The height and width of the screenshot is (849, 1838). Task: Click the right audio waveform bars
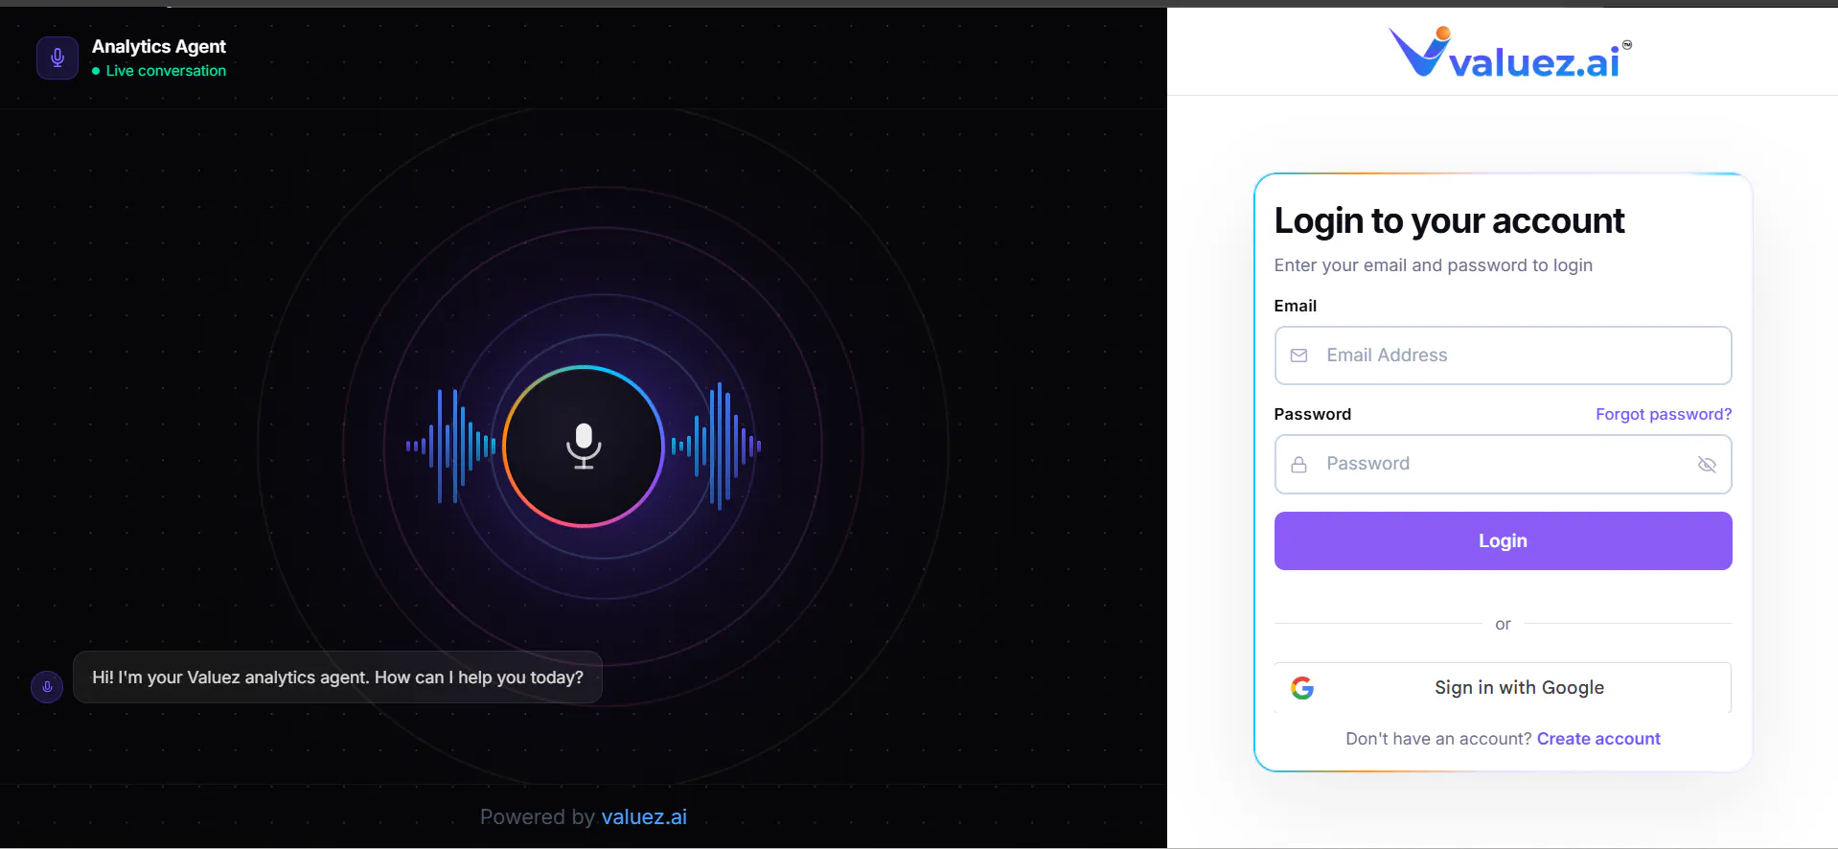click(716, 447)
